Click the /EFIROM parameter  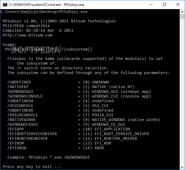point(16,143)
